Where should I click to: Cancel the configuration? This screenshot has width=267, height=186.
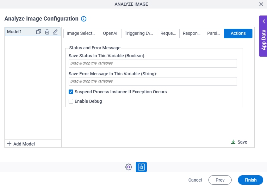[x=195, y=180]
